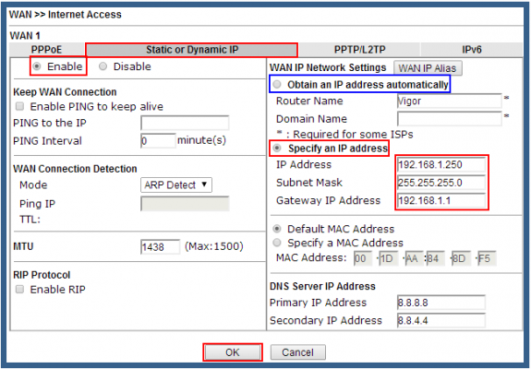Check the Enable RIP box
Image resolution: width=531 pixels, height=369 pixels.
click(20, 289)
